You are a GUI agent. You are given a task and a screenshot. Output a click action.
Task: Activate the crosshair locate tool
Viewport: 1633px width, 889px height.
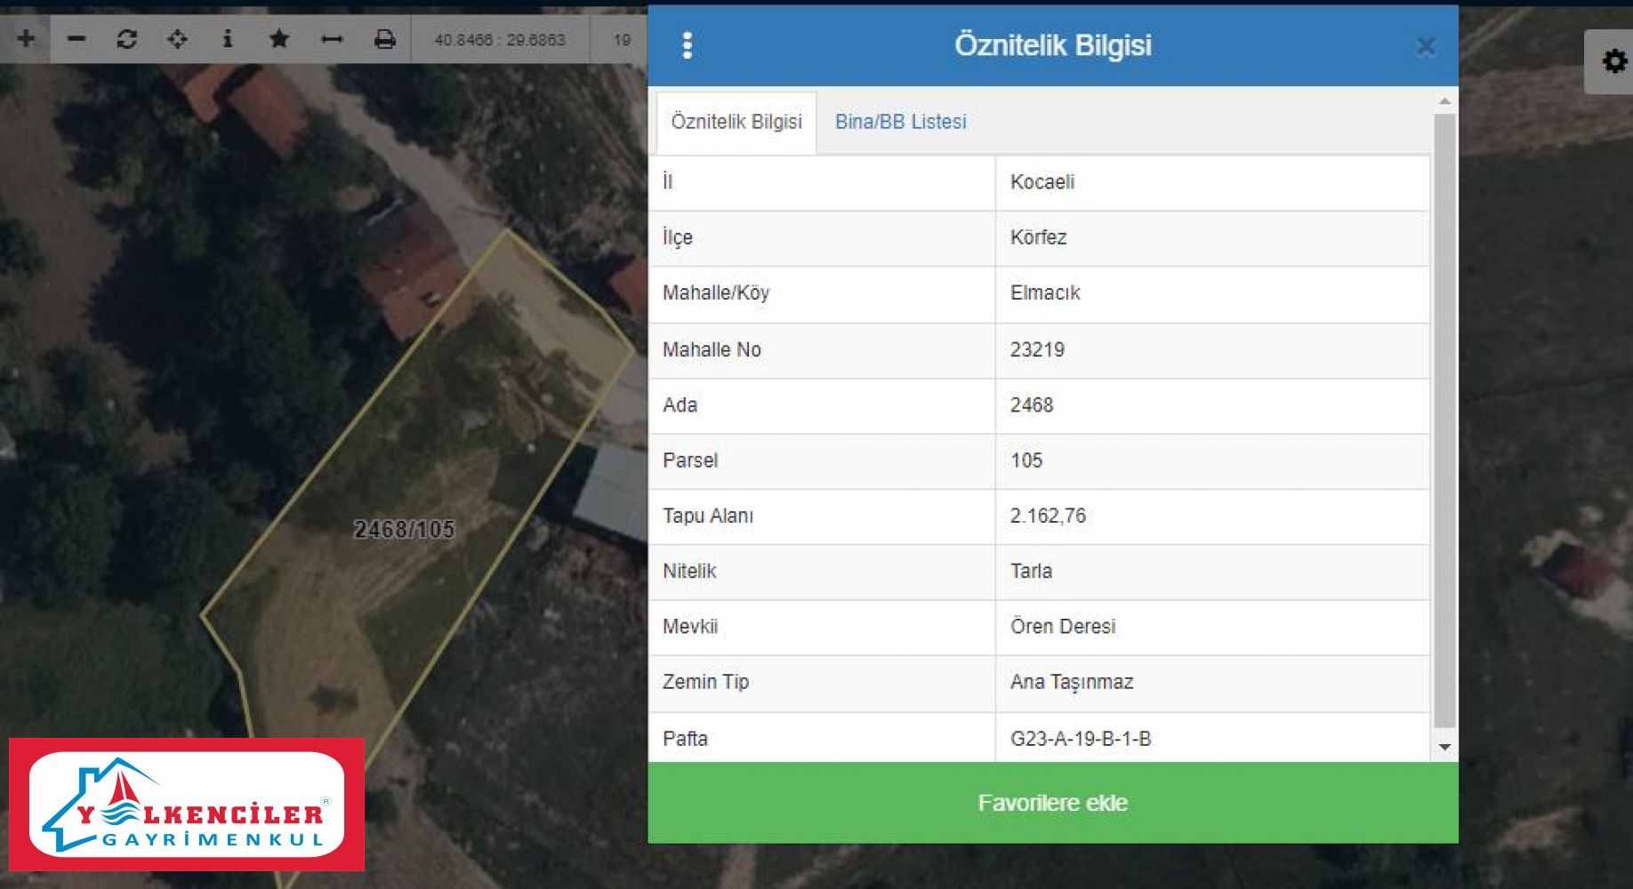click(177, 39)
